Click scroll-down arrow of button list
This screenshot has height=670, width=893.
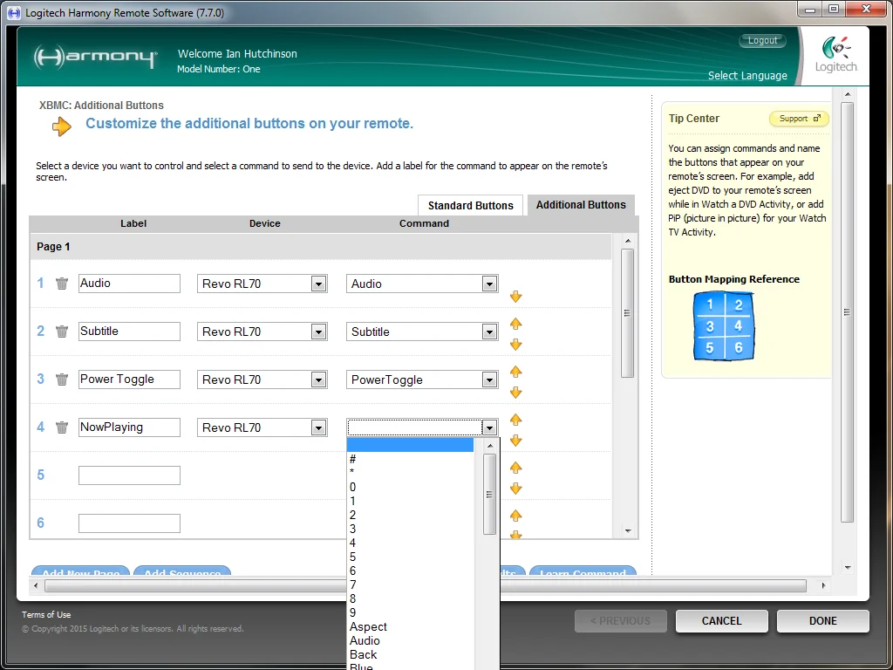[x=628, y=531]
